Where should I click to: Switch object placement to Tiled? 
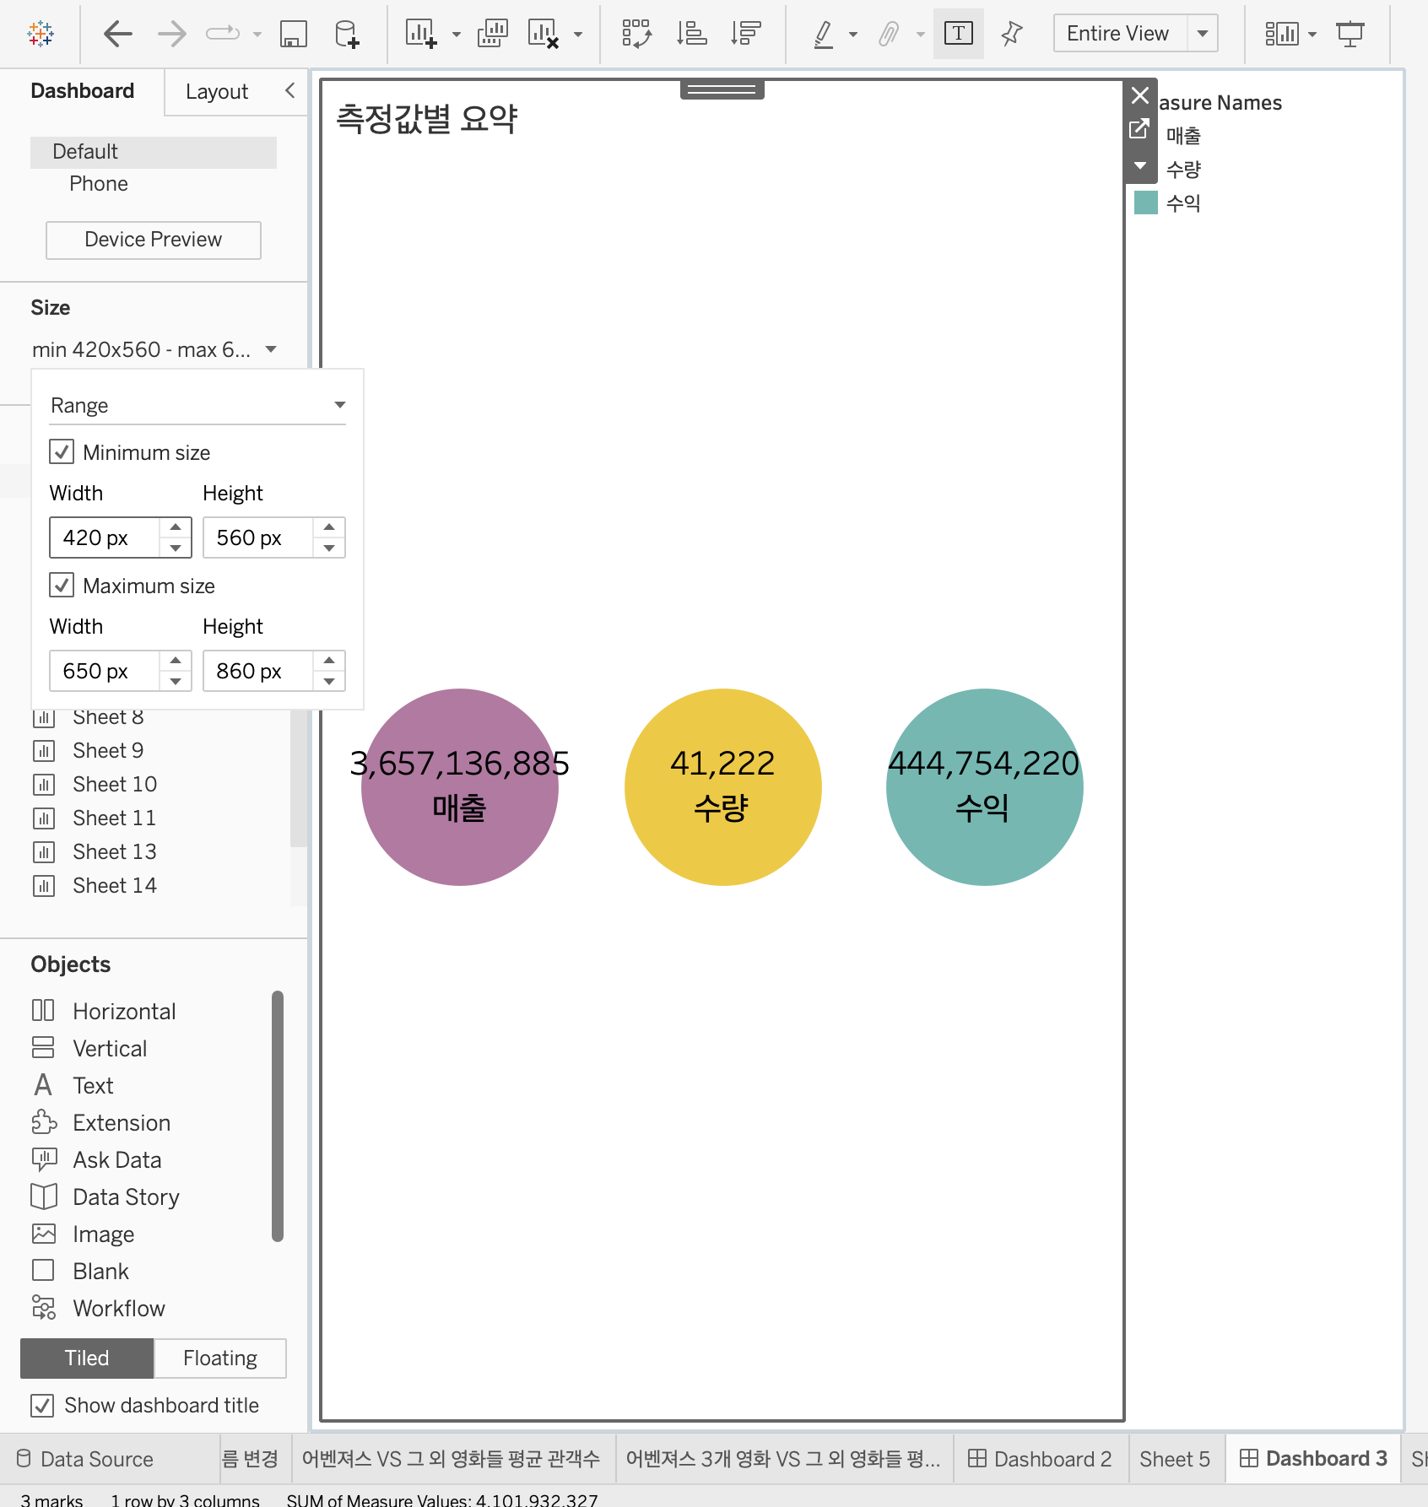[x=87, y=1358]
